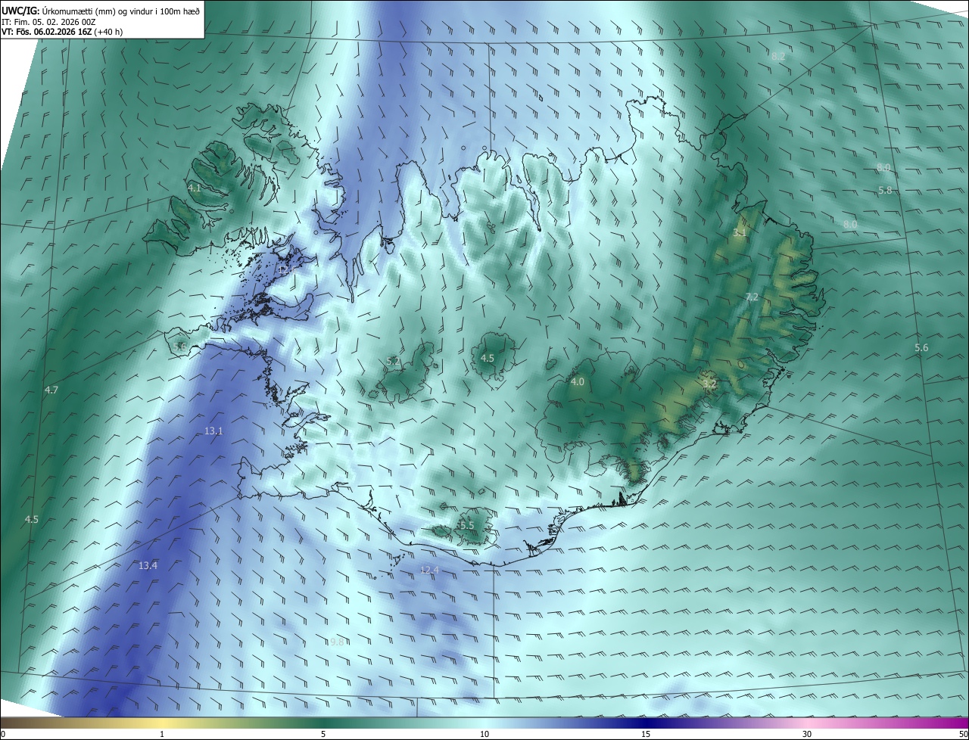Viewport: 969px width, 740px height.
Task: Click the 13.4 value label on the map
Action: (x=148, y=566)
